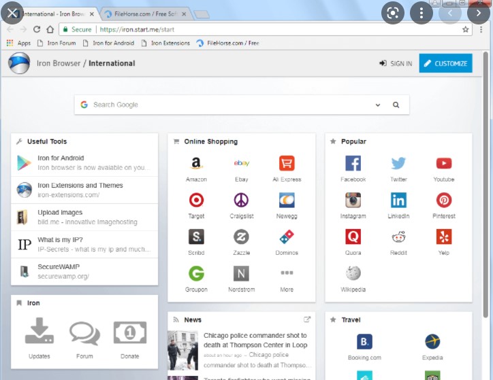Bookmark this page with the star
The image size is (493, 380).
(x=465, y=29)
